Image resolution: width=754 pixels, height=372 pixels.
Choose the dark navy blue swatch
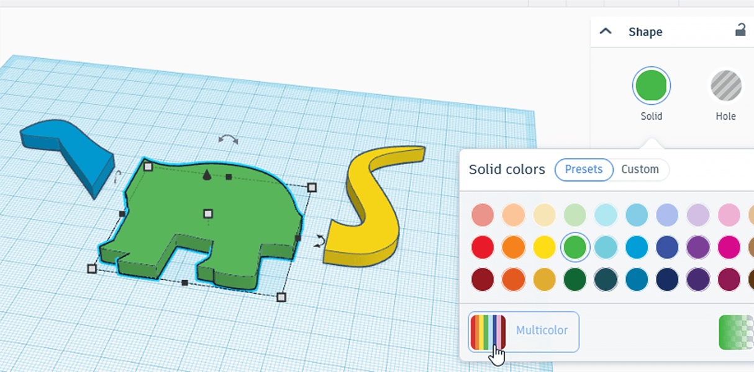[x=667, y=279]
